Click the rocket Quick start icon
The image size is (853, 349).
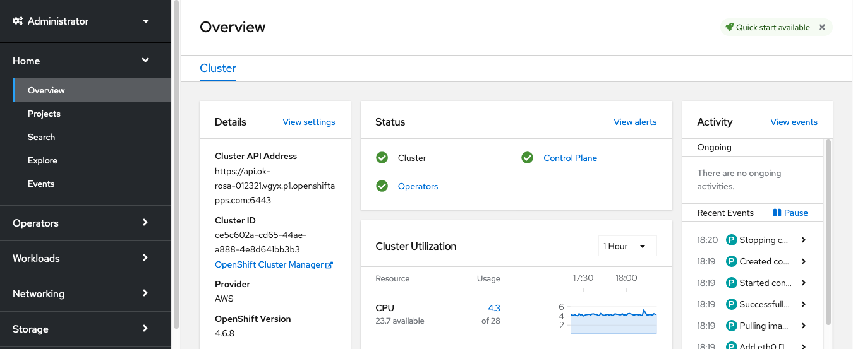coord(729,27)
